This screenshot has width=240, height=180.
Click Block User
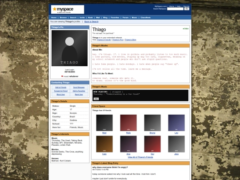tap(61, 95)
